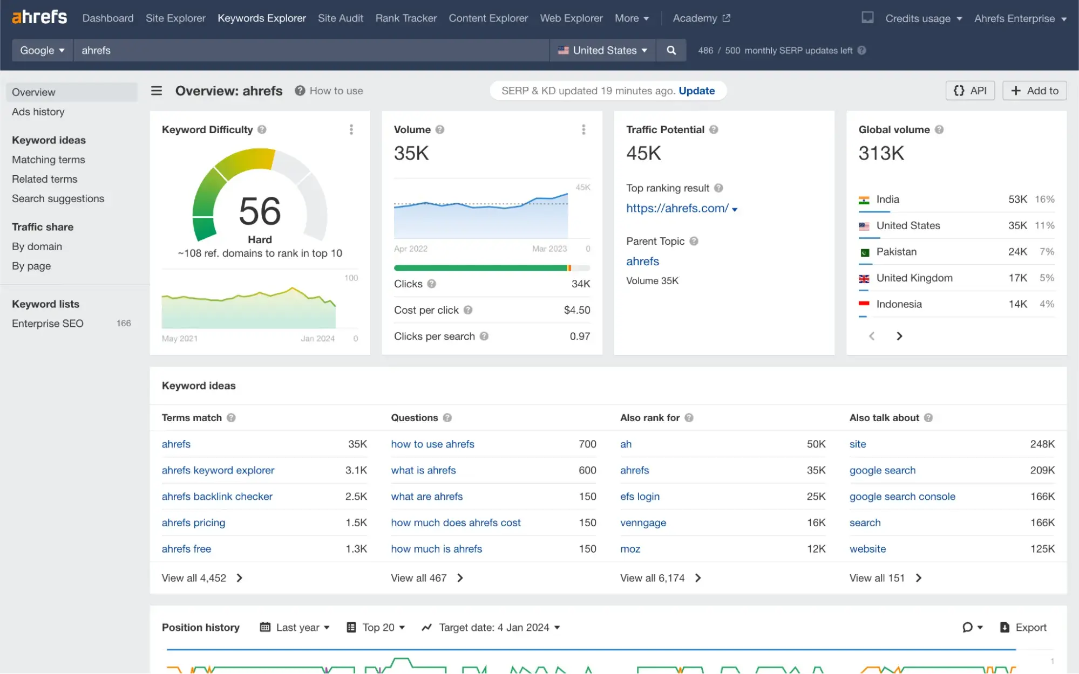The height and width of the screenshot is (674, 1079).
Task: Click the next arrow on Global volume card
Action: [x=899, y=335]
